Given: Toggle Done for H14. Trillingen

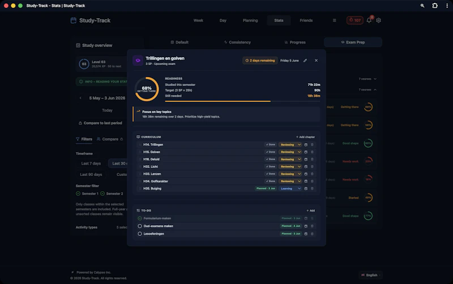Looking at the screenshot, I should tap(271, 145).
